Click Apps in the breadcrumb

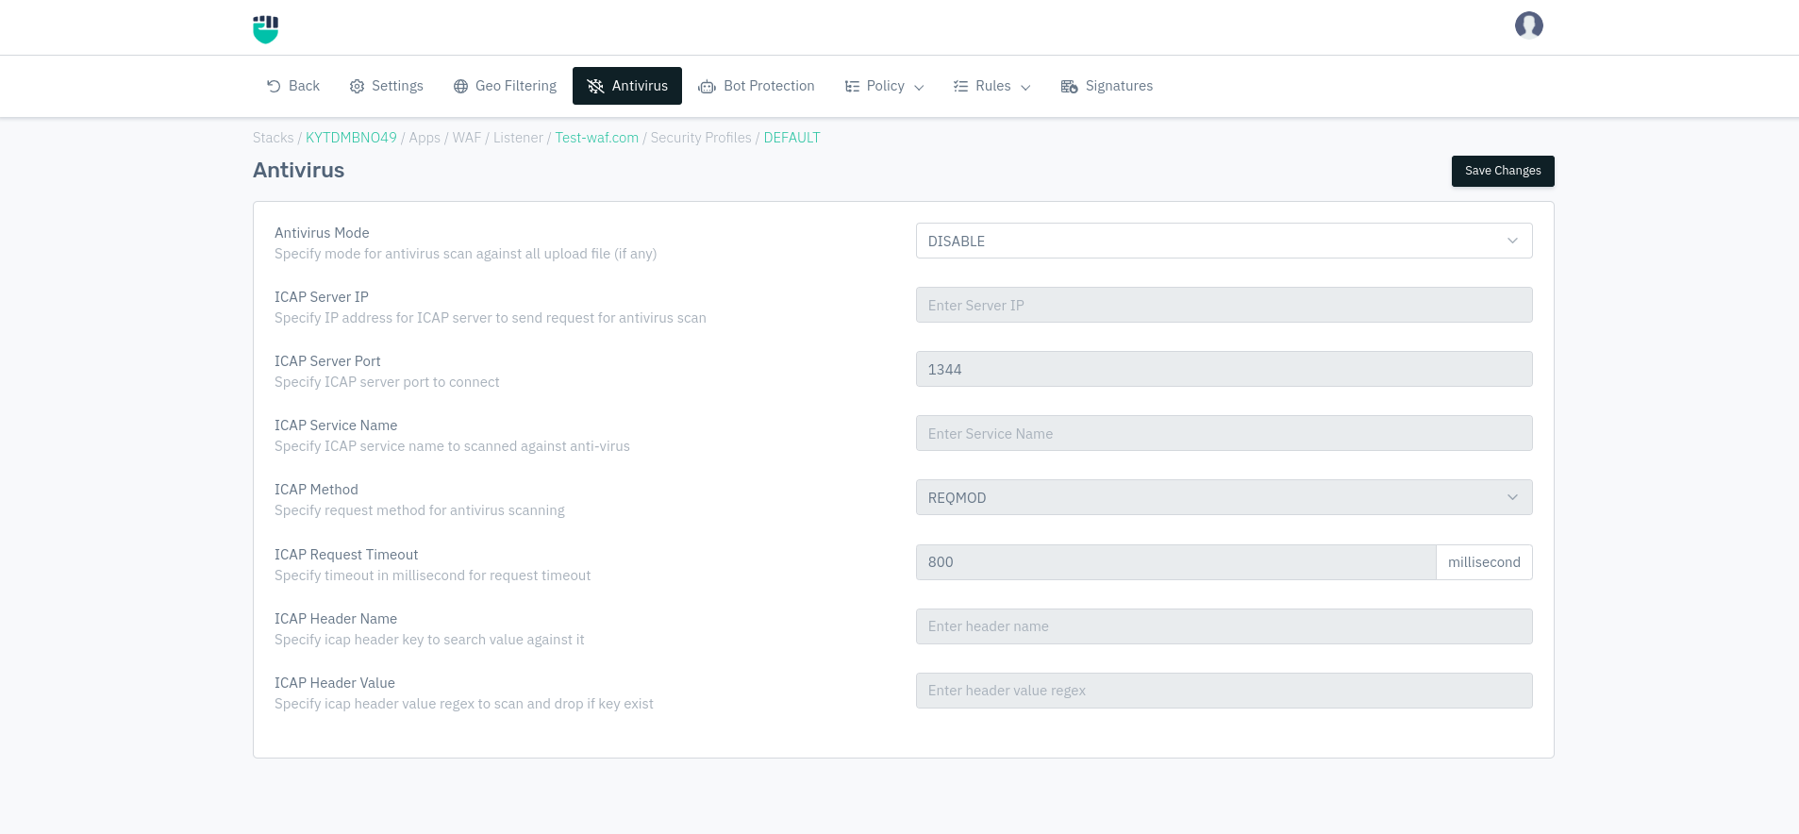click(425, 138)
